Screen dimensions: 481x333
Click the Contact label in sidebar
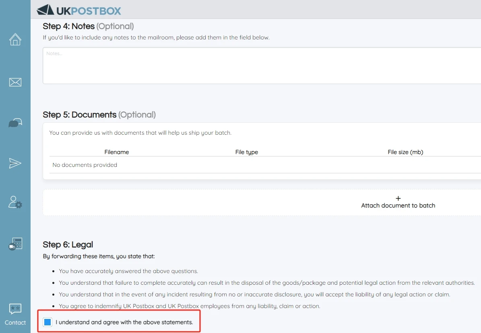click(x=15, y=323)
